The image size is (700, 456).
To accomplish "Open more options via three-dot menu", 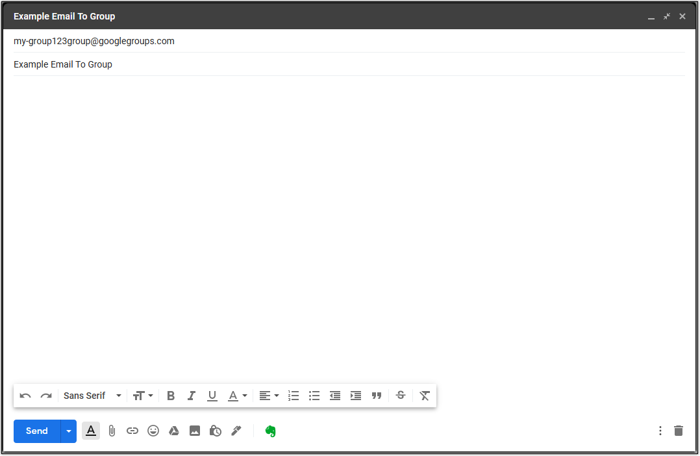I will (x=660, y=431).
